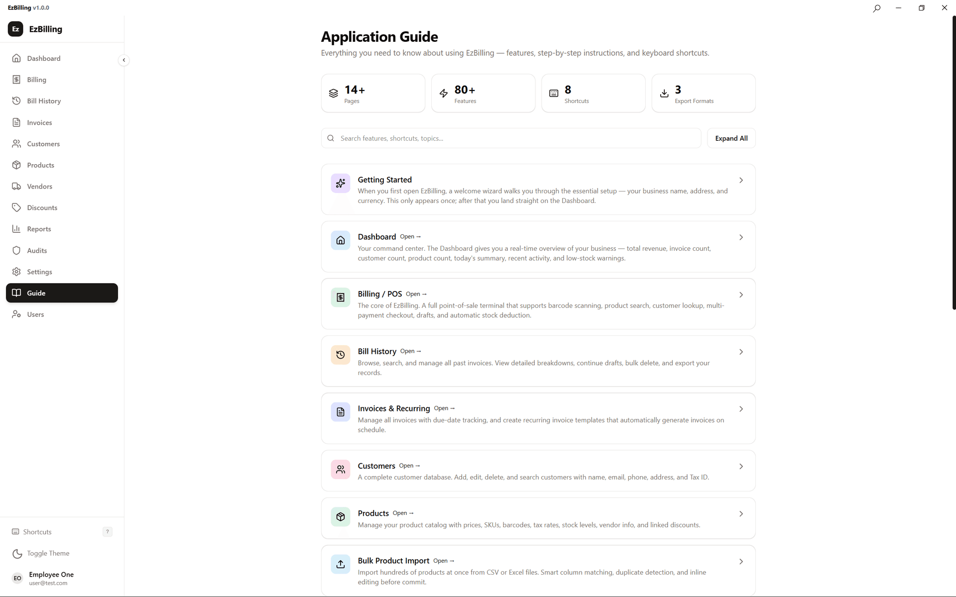Select Invoices in the sidebar menu
The height and width of the screenshot is (597, 956).
17,122
